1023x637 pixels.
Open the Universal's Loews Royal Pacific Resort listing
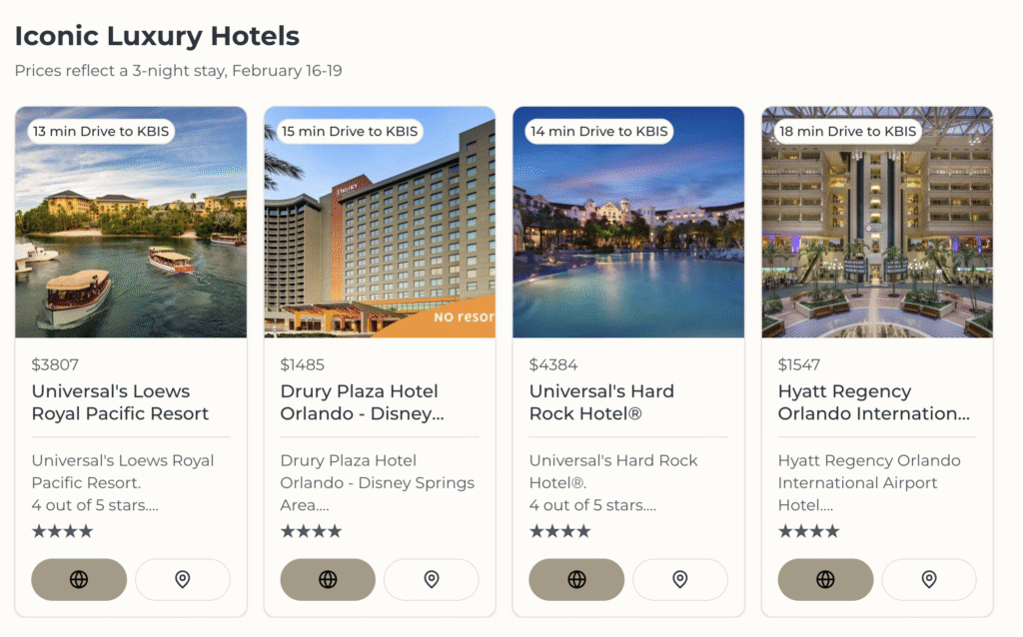122,402
